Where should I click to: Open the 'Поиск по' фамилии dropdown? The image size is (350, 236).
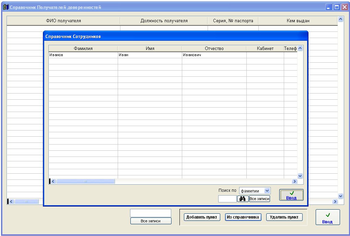(267, 191)
